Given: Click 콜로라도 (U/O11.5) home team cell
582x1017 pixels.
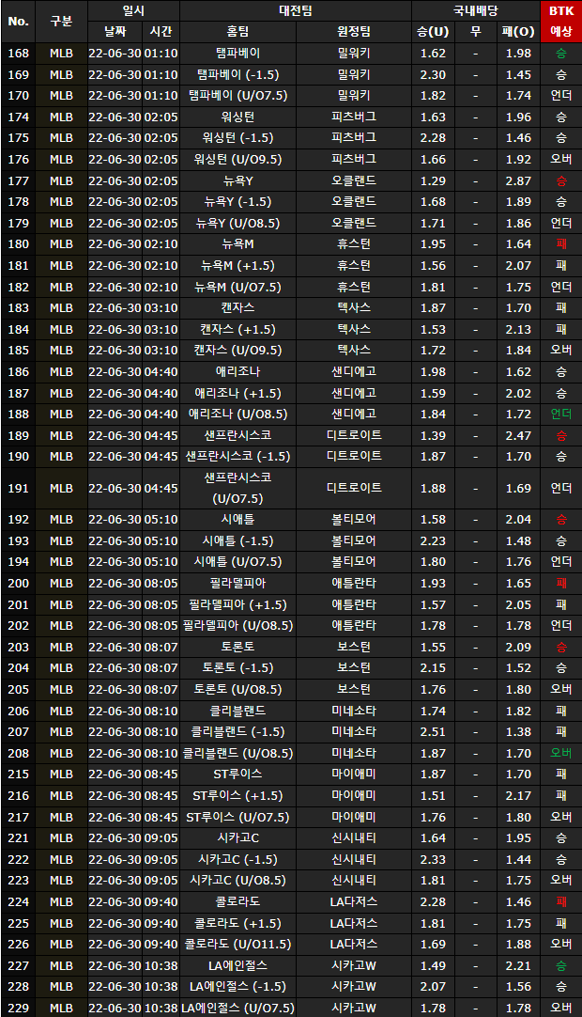Looking at the screenshot, I should click(237, 944).
